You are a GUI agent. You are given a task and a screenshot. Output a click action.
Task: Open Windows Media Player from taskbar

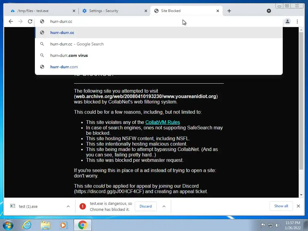[64, 225]
